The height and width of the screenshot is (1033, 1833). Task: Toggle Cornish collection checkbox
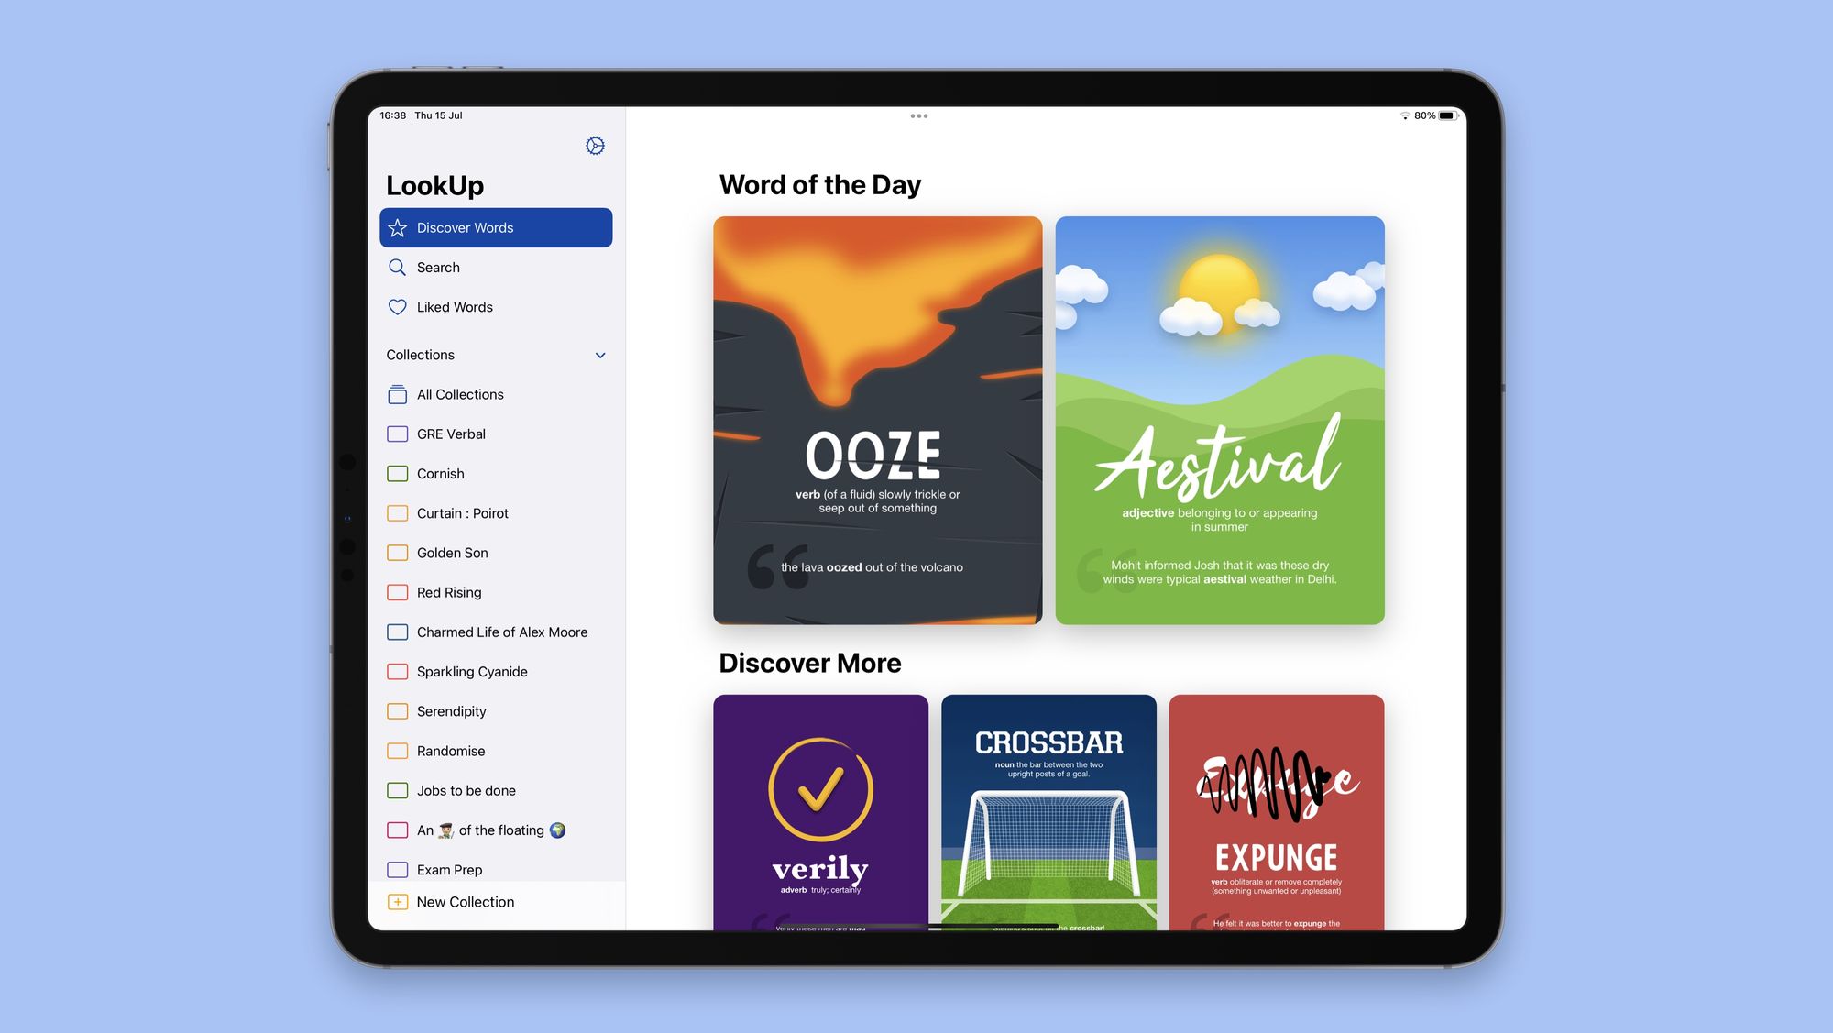coord(398,474)
